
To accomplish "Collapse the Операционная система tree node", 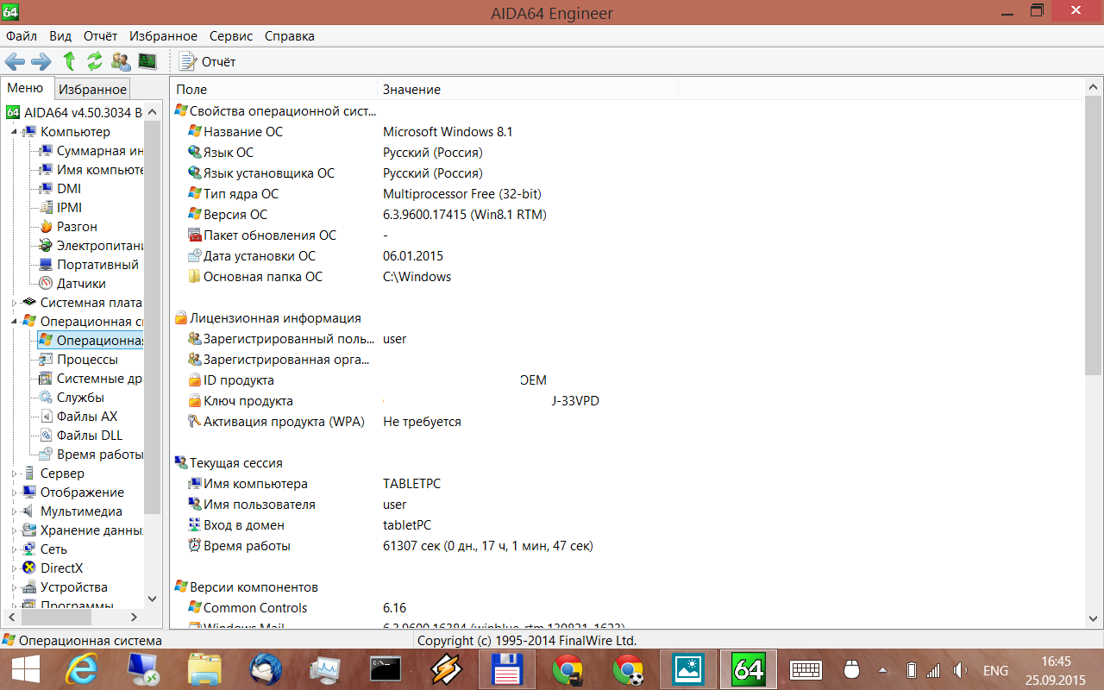I will pyautogui.click(x=14, y=322).
